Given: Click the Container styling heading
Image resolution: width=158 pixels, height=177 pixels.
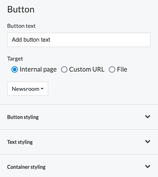Looking at the screenshot, I should (26, 167).
